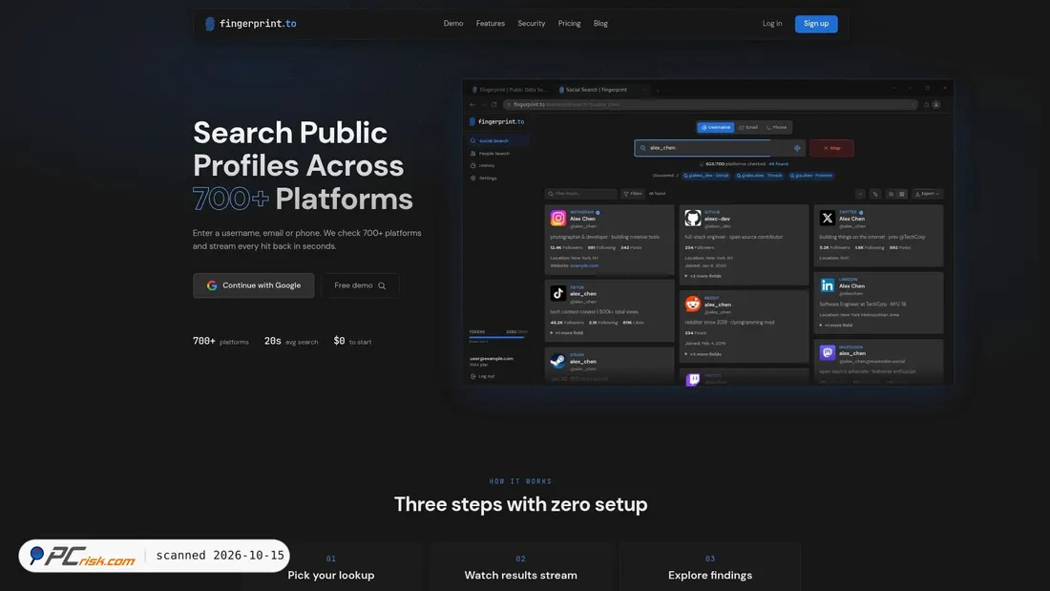Click the TikTok icon on alex_chen card
The image size is (1050, 591).
[557, 293]
